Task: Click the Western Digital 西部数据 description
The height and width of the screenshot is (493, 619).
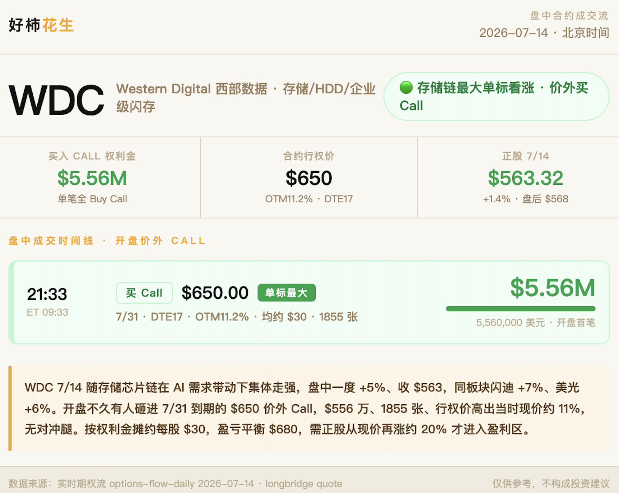Action: [246, 98]
